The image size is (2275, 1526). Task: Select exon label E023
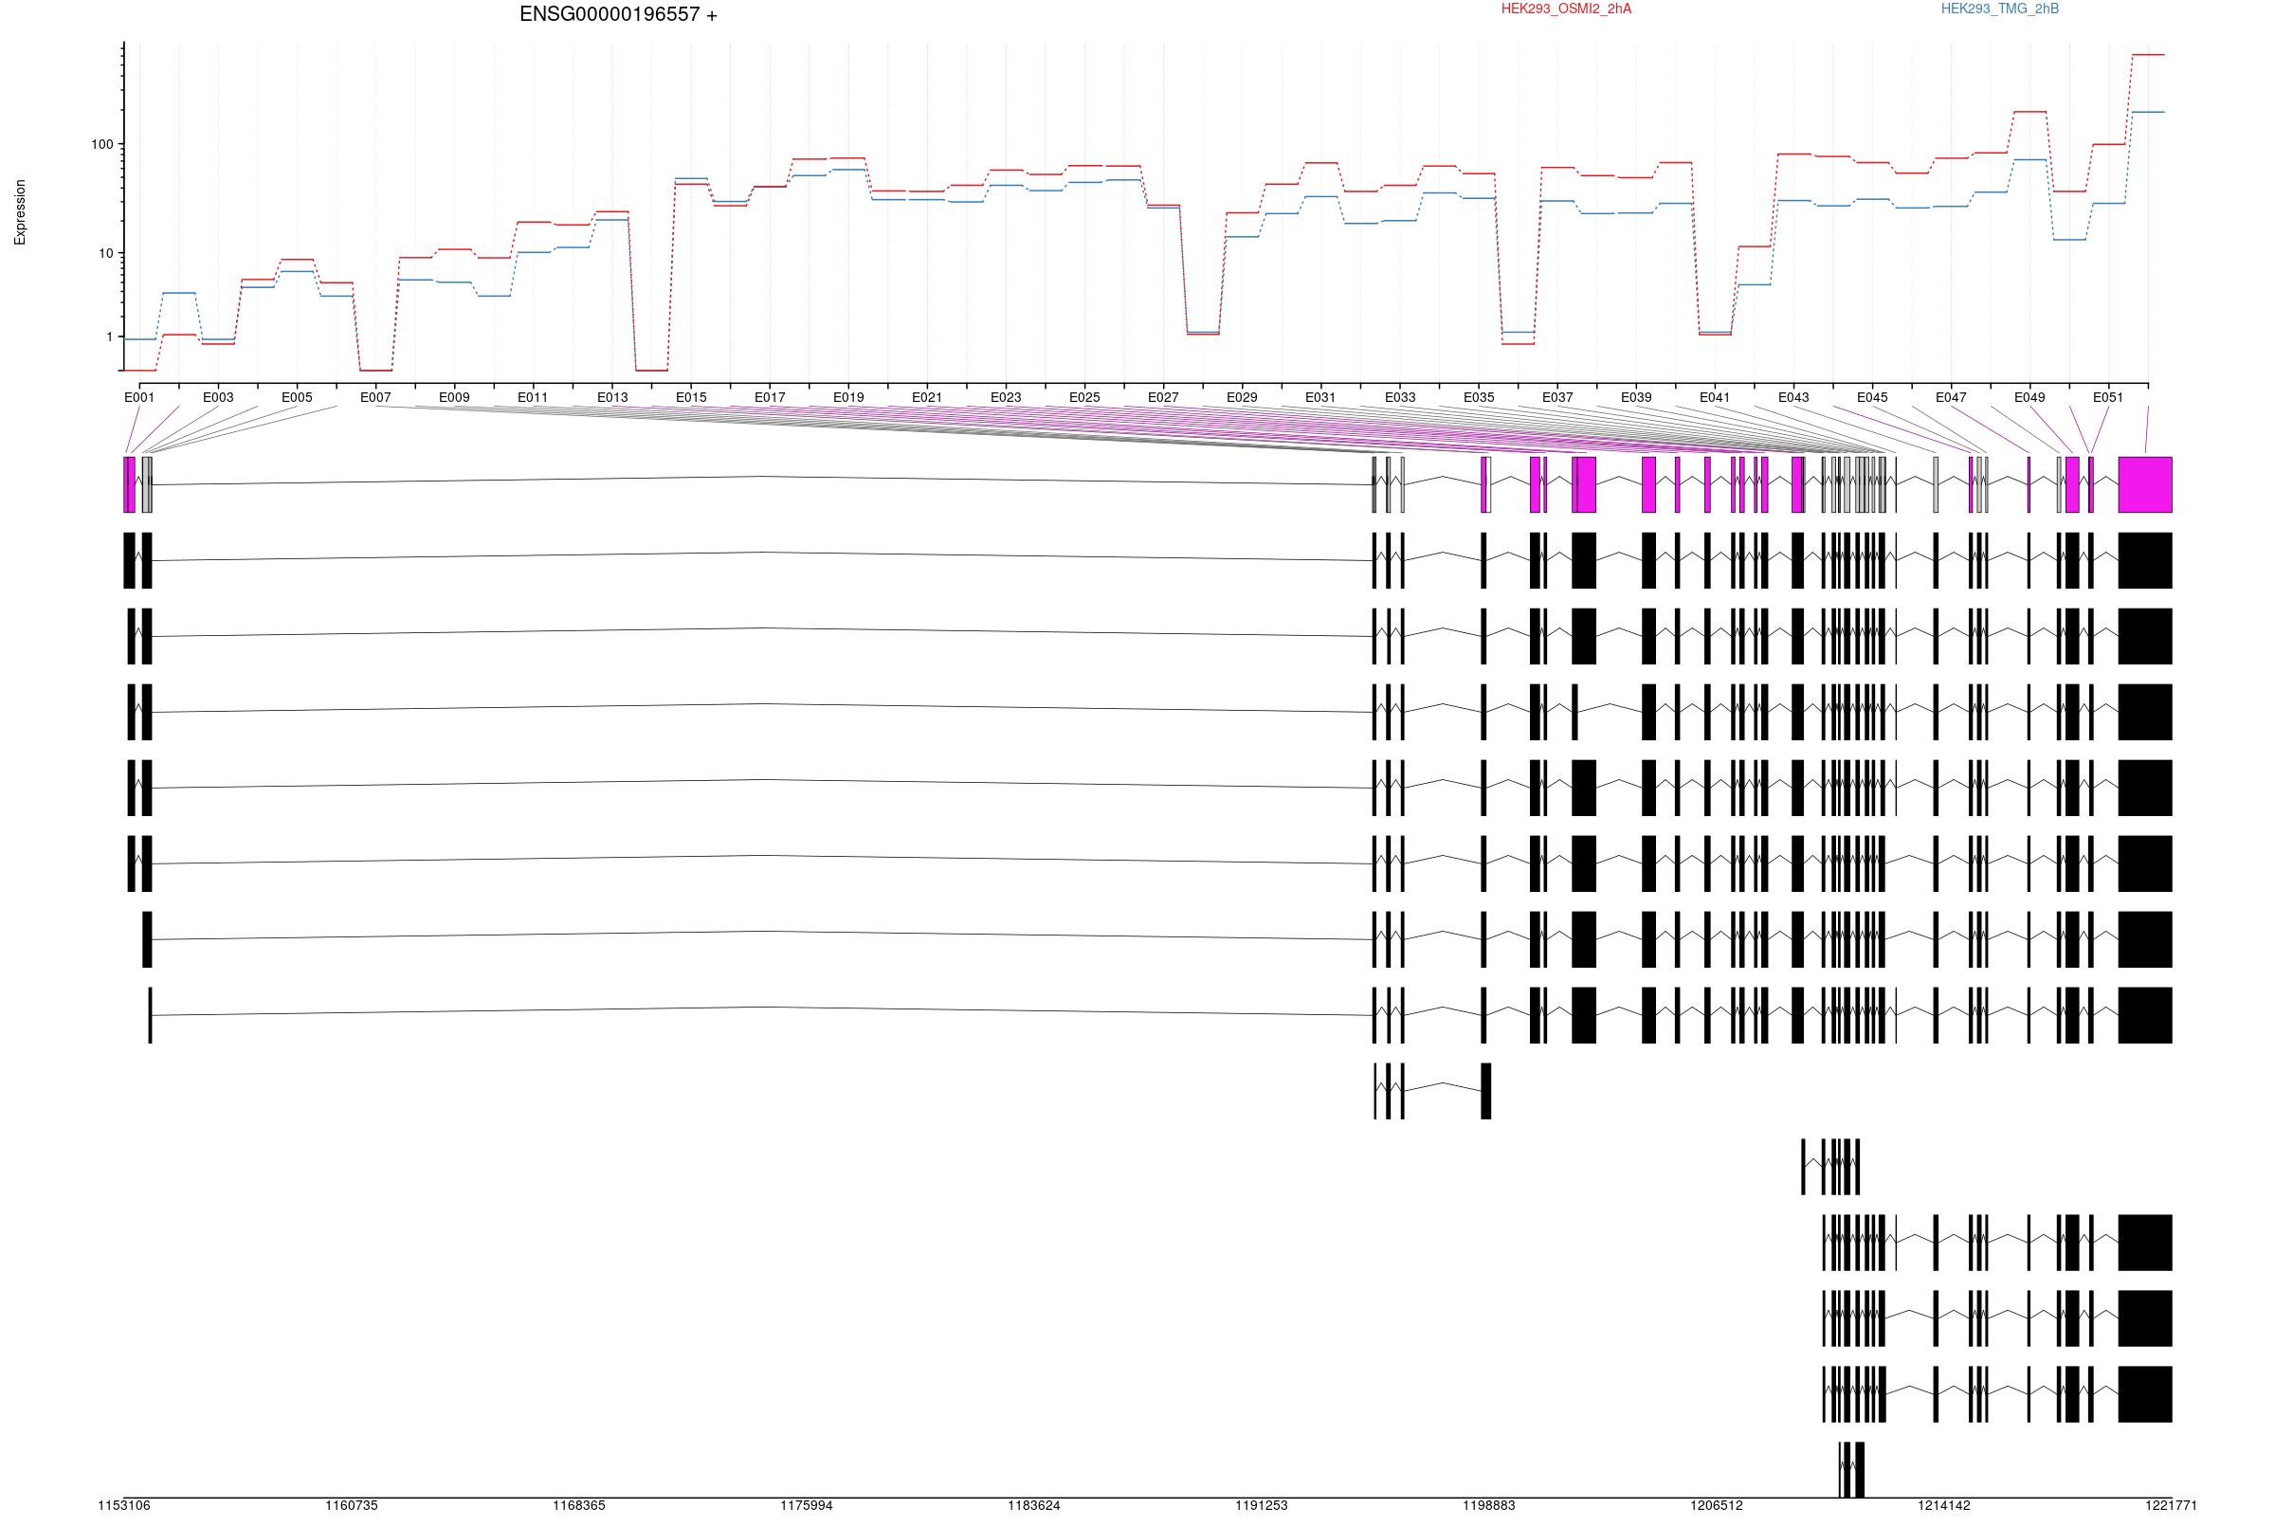click(1006, 398)
